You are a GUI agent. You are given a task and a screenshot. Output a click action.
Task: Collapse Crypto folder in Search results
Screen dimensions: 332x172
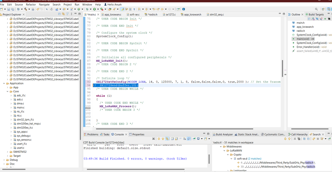click(228, 154)
